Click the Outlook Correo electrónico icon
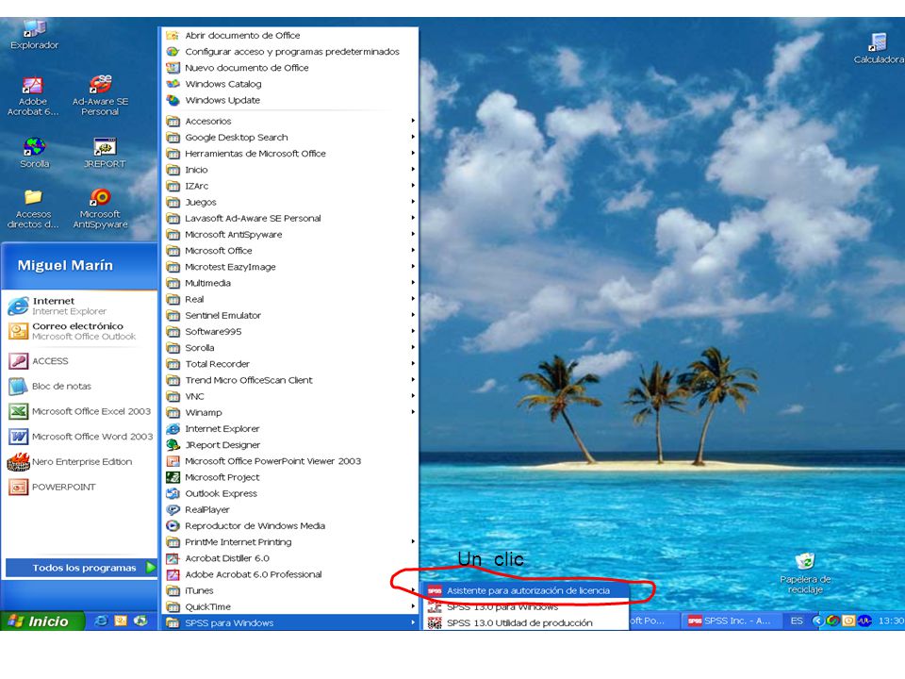The width and height of the screenshot is (905, 679). click(x=19, y=331)
